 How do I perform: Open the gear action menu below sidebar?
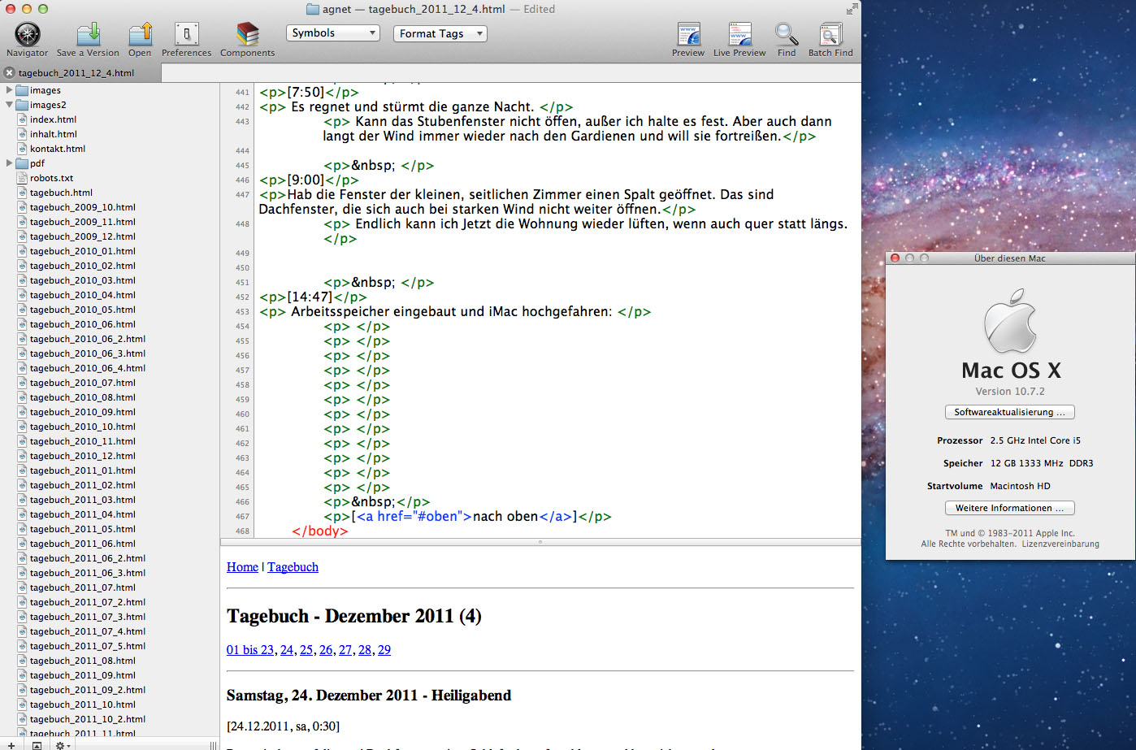(63, 744)
